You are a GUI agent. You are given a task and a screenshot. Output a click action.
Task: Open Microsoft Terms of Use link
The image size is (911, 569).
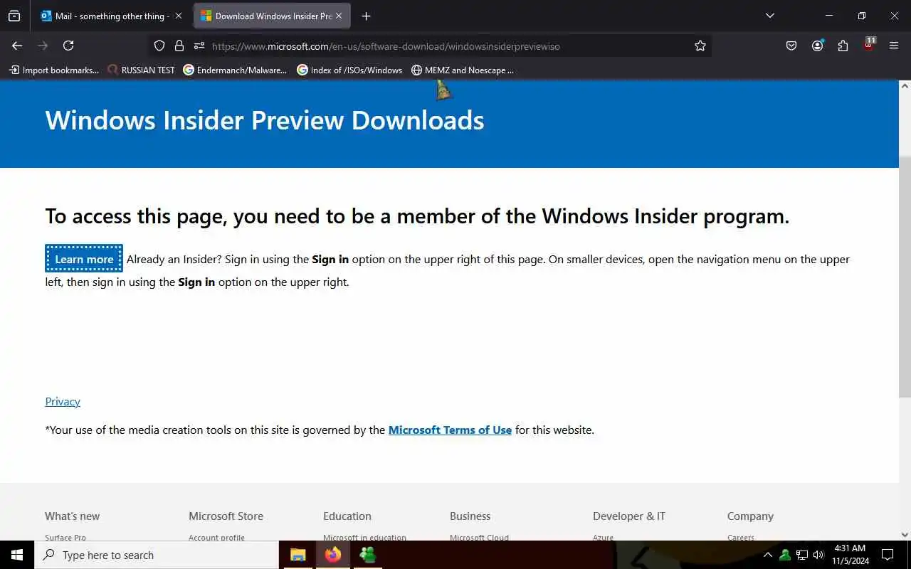click(x=450, y=430)
